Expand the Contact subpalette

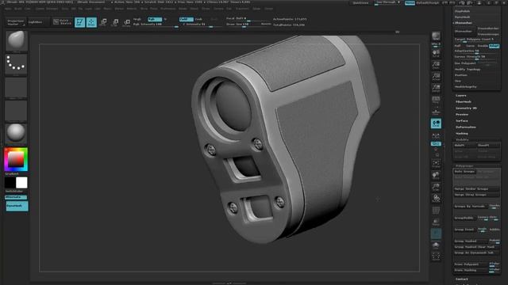pos(462,279)
